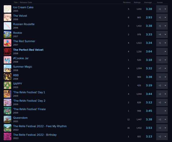Sort by the Average column header
This screenshot has width=172, height=142.
pyautogui.click(x=148, y=2)
